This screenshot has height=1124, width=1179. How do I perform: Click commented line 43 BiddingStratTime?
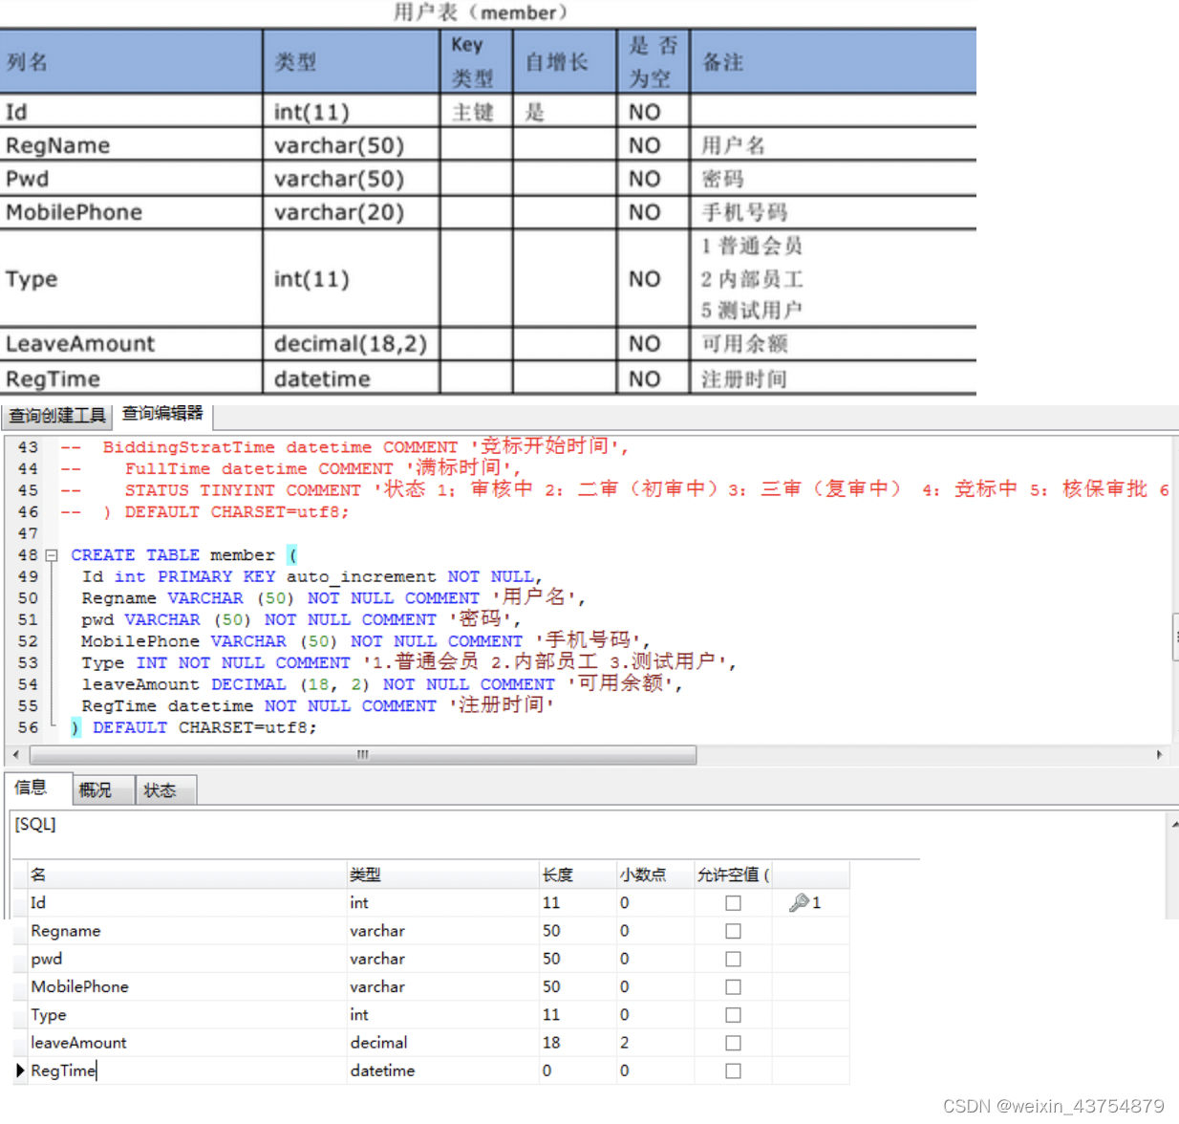(x=344, y=447)
